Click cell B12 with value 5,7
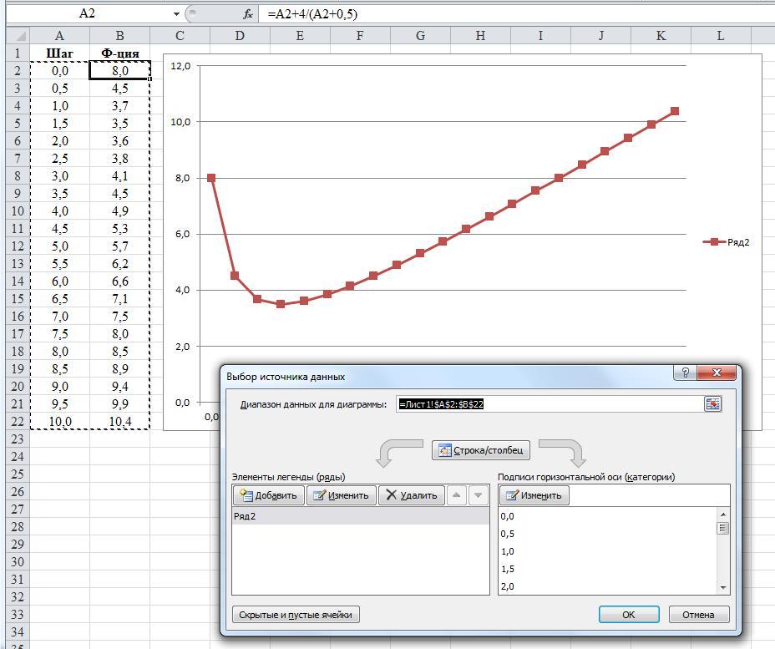 (x=119, y=246)
